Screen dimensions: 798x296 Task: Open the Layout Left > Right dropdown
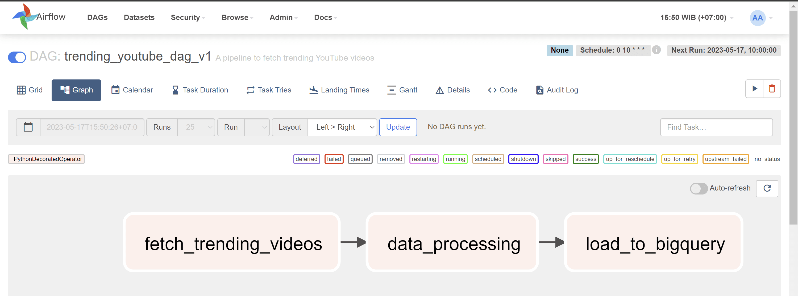342,127
